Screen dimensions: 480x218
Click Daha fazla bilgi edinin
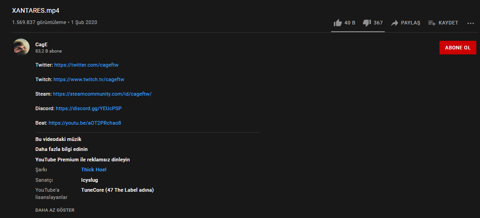tap(61, 149)
